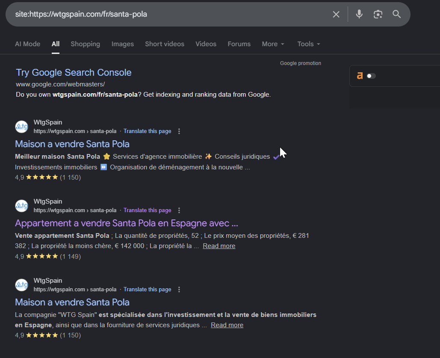Click WtgSpain favicon of third result
Screen dimensions: 440x358
tap(22, 285)
